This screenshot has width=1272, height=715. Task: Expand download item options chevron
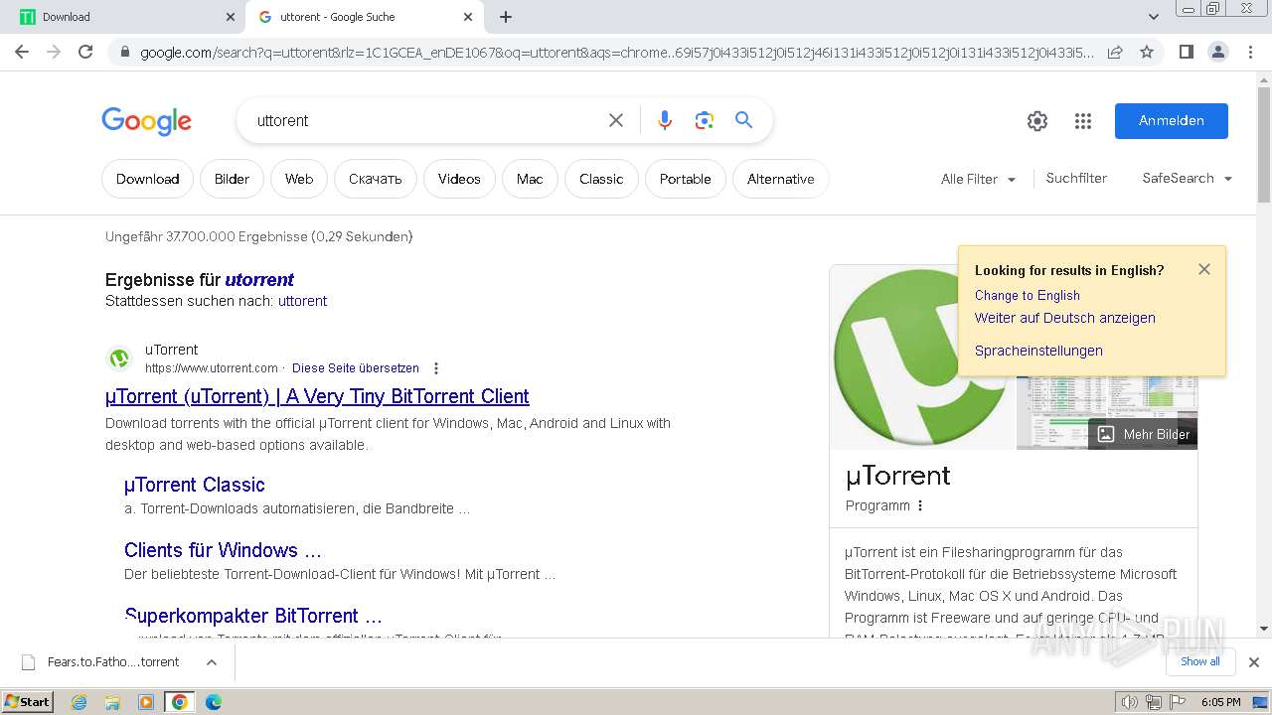[x=212, y=662]
